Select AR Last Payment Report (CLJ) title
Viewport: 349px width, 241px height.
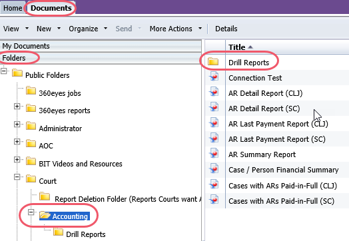click(x=278, y=124)
